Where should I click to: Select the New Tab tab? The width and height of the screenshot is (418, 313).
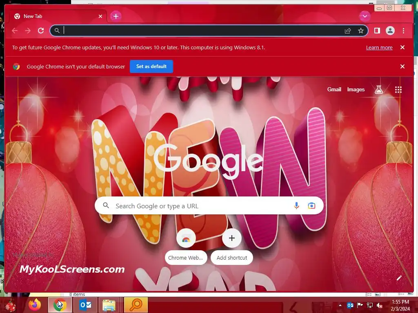point(57,16)
